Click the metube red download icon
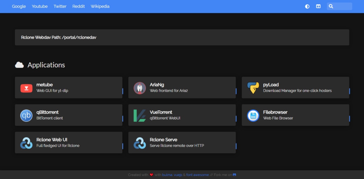364x179 pixels. (26, 88)
